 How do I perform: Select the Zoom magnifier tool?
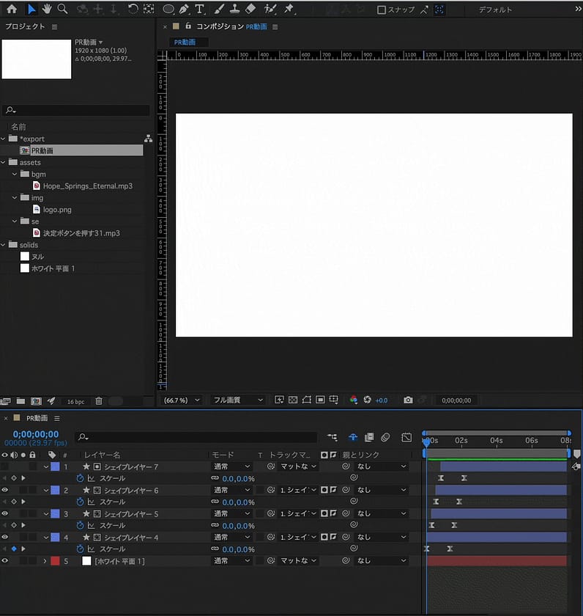62,10
